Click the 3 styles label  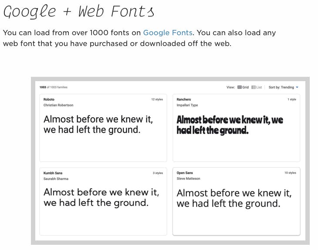[158, 173]
